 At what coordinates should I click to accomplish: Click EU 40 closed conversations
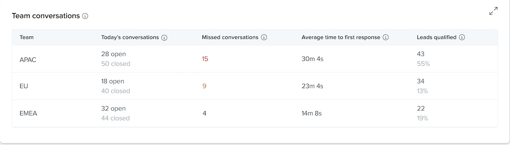[x=116, y=91]
